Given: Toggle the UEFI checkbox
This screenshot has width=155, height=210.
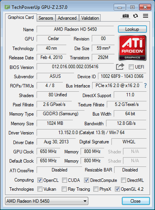Looking at the screenshot, I should click(x=131, y=67).
